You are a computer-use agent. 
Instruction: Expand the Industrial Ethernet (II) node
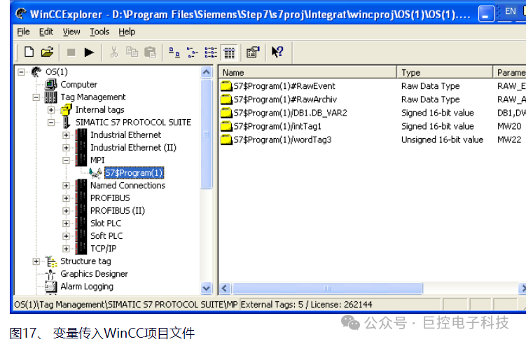pos(66,148)
